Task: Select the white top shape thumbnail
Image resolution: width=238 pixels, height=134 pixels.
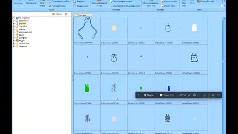Action: pos(194,28)
